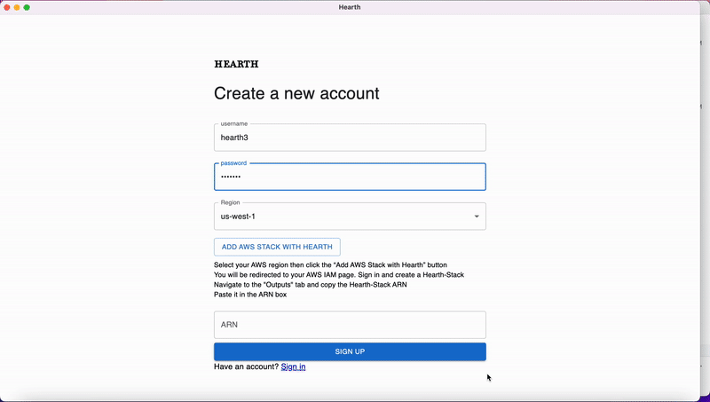The width and height of the screenshot is (710, 402).
Task: Click the instruction line 'Paste it in the ARN box'
Action: tap(250, 295)
